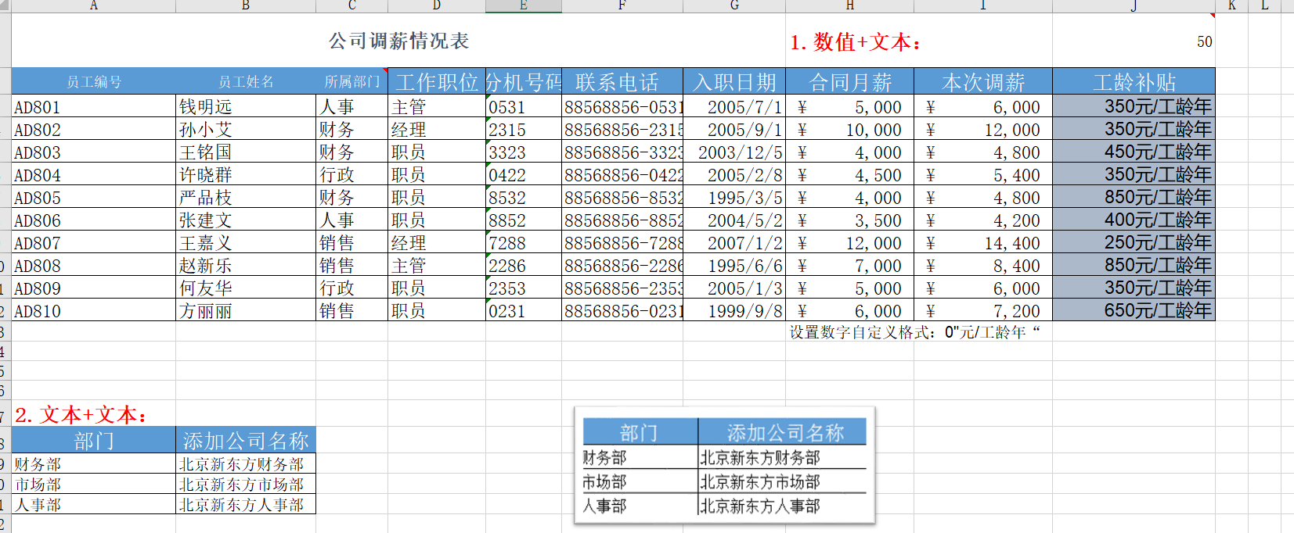Screen dimensions: 1294x533
Task: Click cell 北京新东方市场部 in column B
Action: [x=245, y=485]
